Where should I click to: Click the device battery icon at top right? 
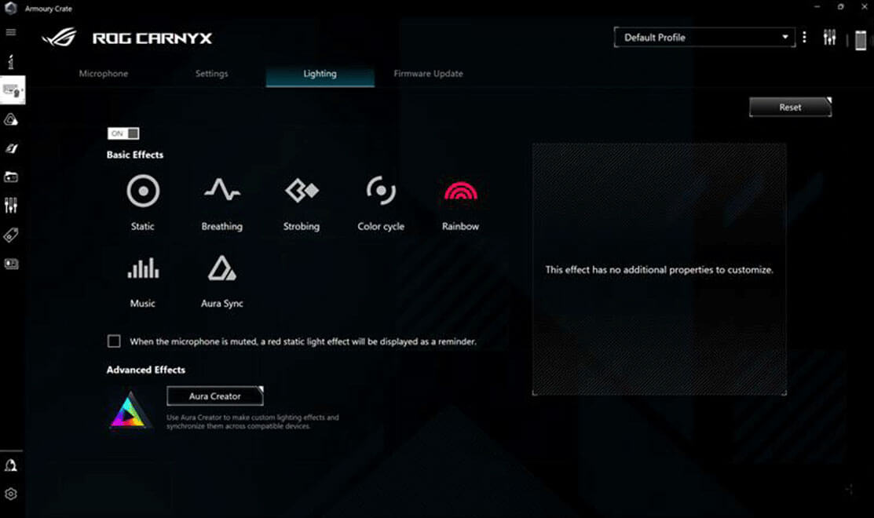coord(861,40)
